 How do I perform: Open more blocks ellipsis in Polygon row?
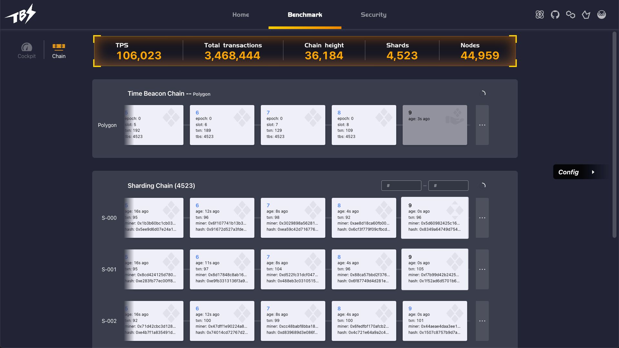[482, 125]
